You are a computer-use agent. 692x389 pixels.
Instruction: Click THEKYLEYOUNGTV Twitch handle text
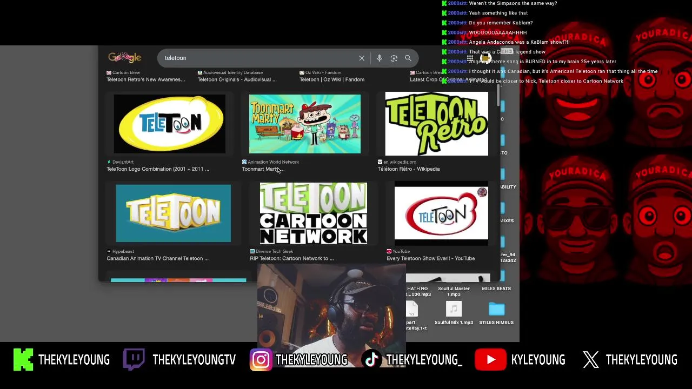194,360
